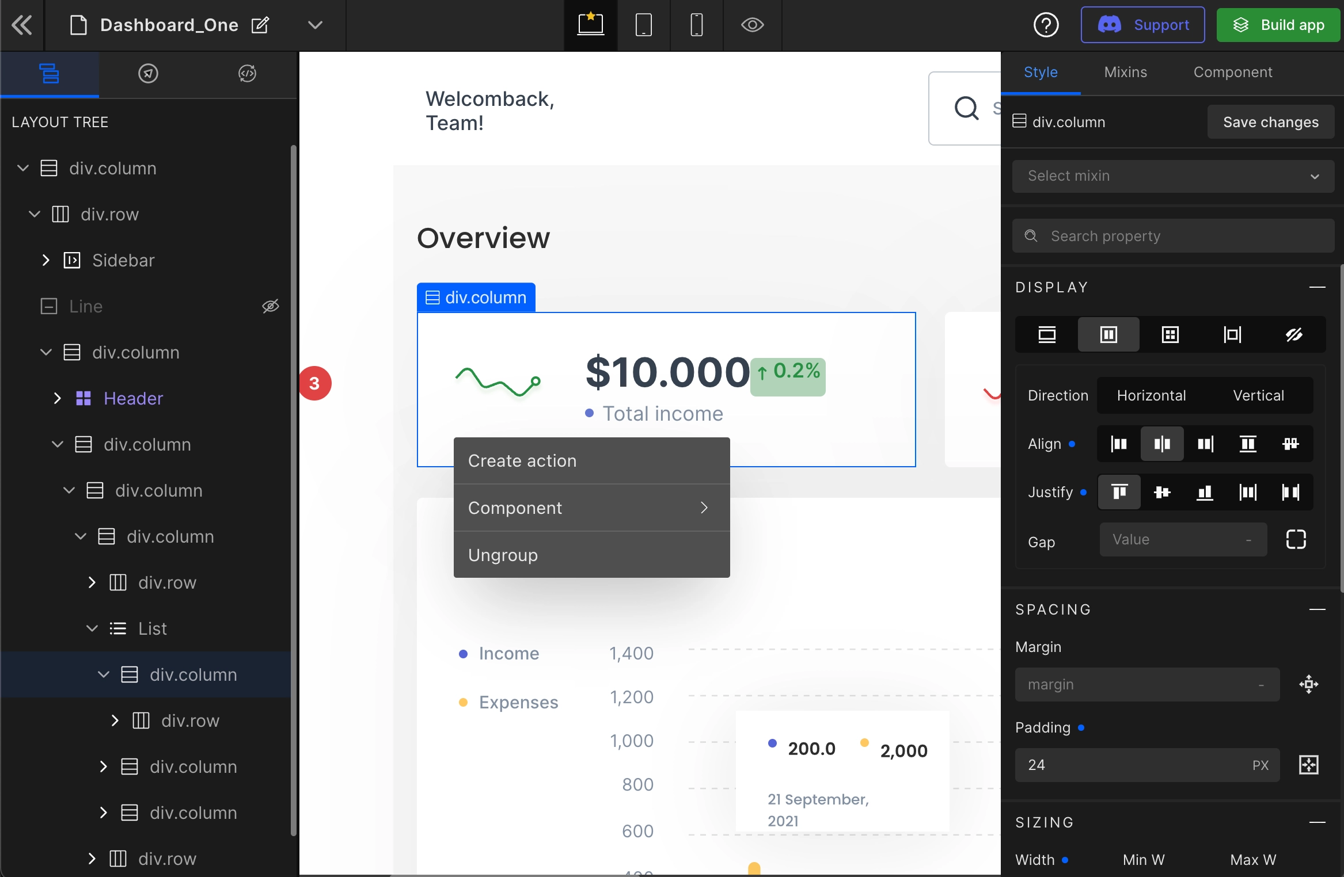
Task: Open the Select mixin dropdown
Action: [x=1173, y=176]
